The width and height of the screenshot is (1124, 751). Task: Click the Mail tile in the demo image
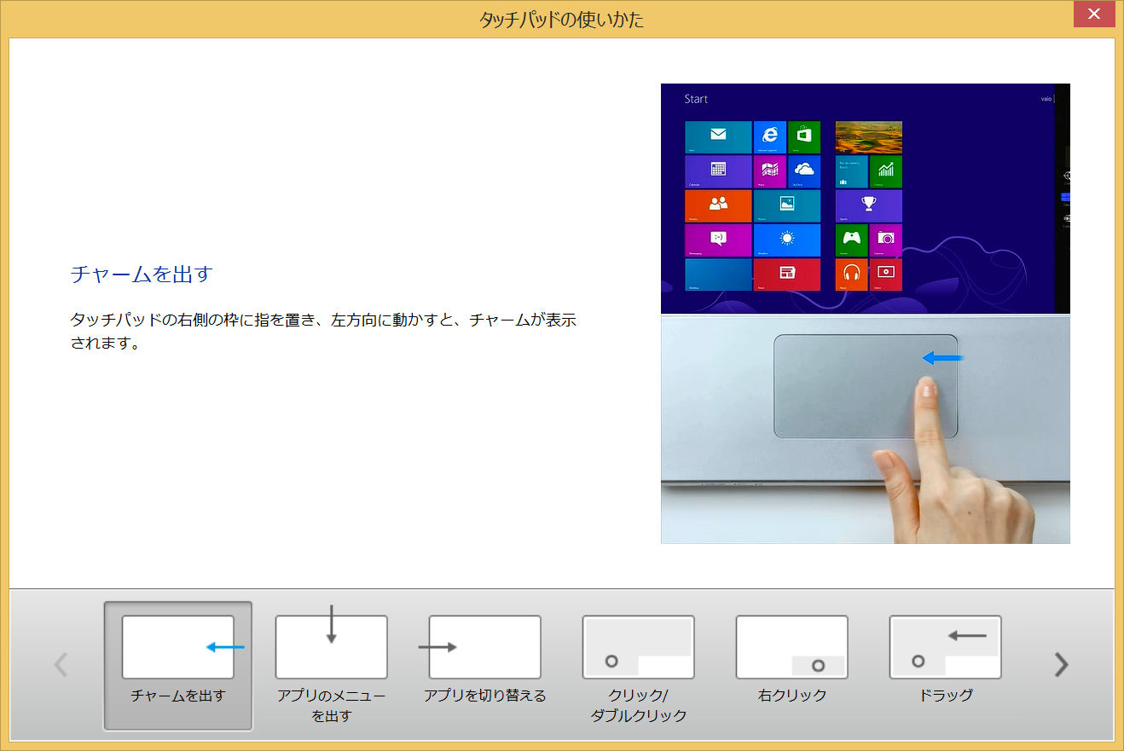coord(718,136)
